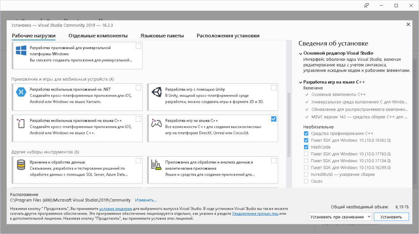Uncheck Средства профилирования C++ option
Viewport: 419px width, 234px height.
(x=306, y=133)
